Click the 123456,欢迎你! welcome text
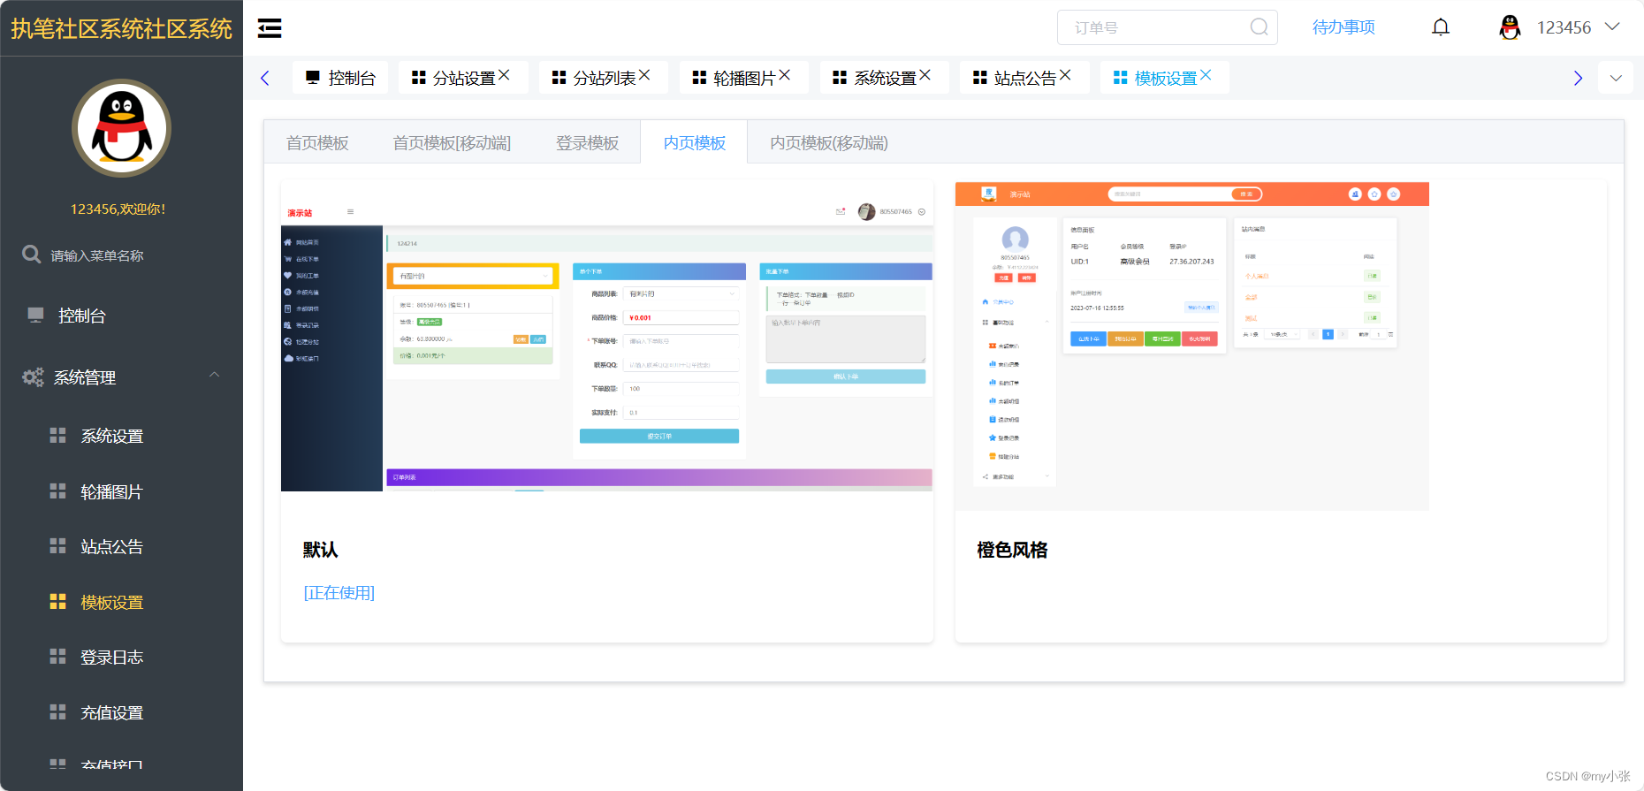 click(118, 209)
